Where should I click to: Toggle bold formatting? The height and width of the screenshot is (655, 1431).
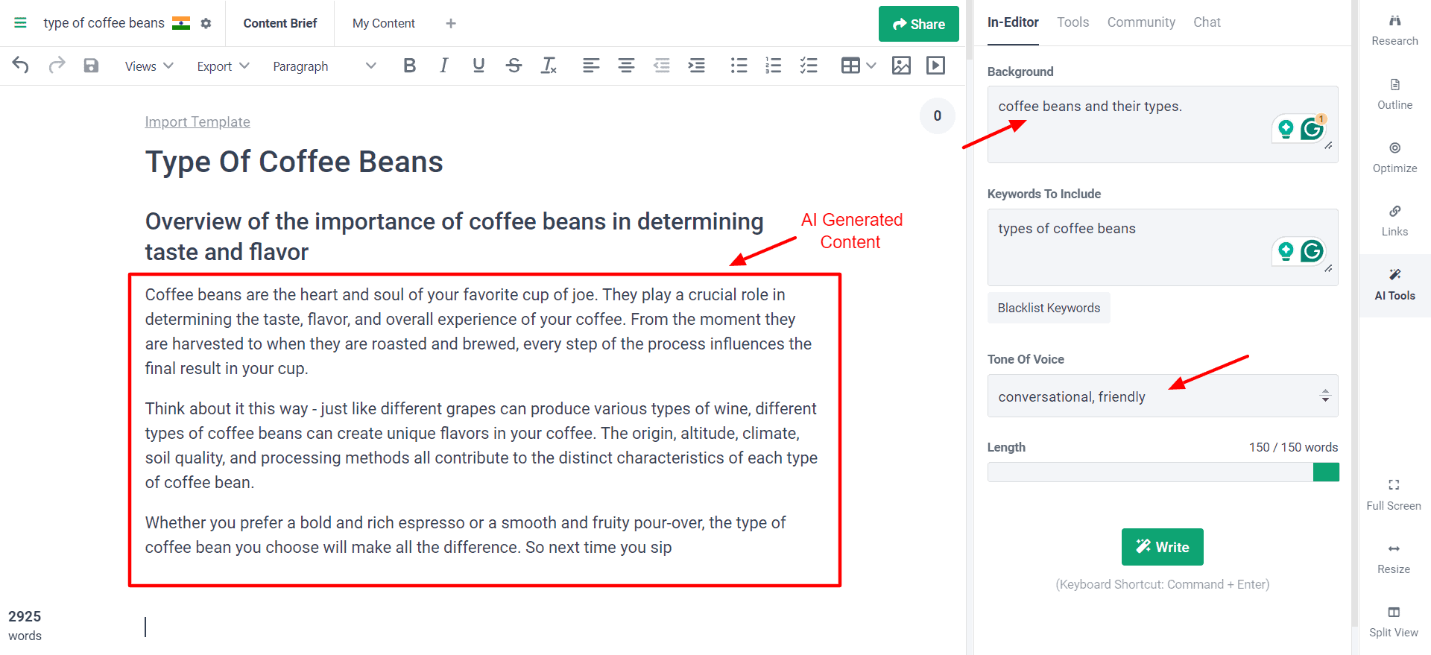(x=409, y=66)
